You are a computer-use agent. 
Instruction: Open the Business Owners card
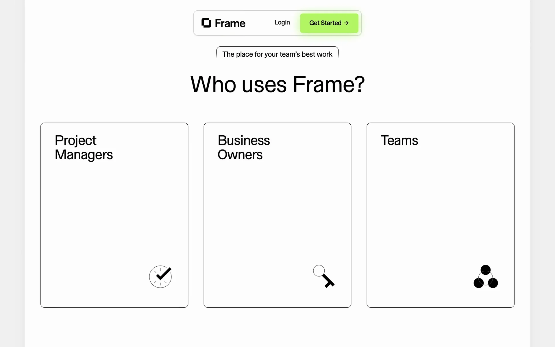pyautogui.click(x=277, y=215)
